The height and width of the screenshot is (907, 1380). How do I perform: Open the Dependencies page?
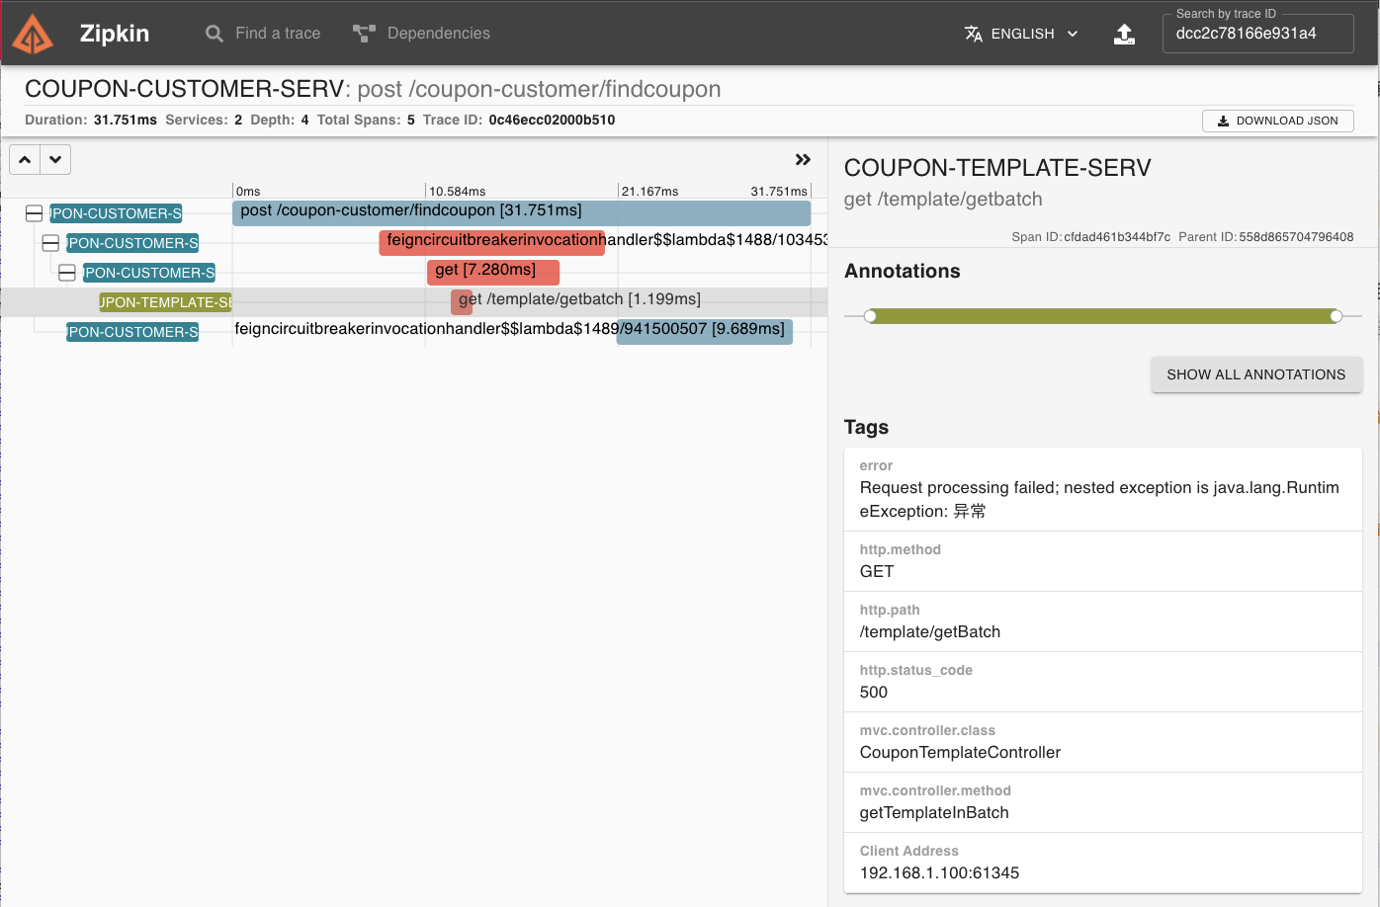coord(438,34)
